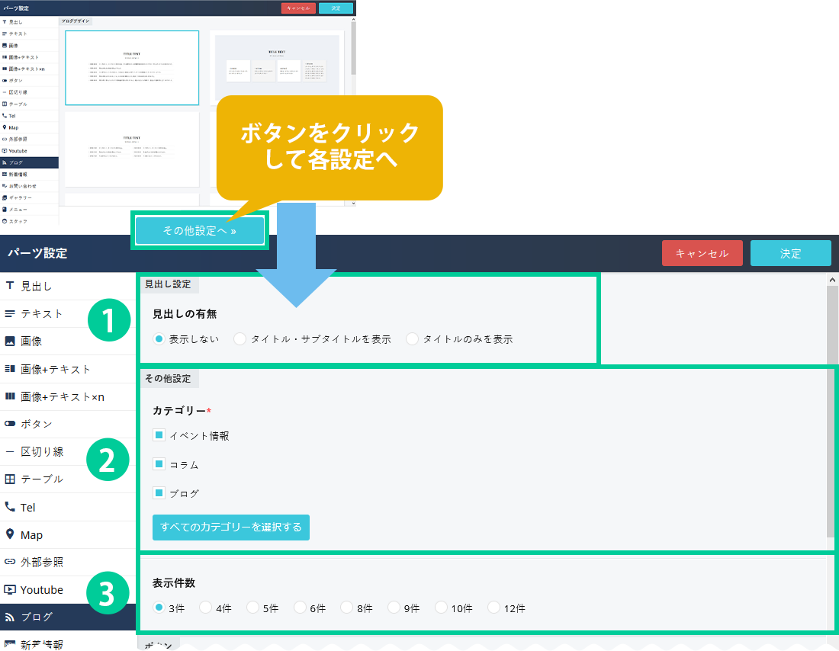
Task: Click the Map pin icon
Action: click(10, 534)
